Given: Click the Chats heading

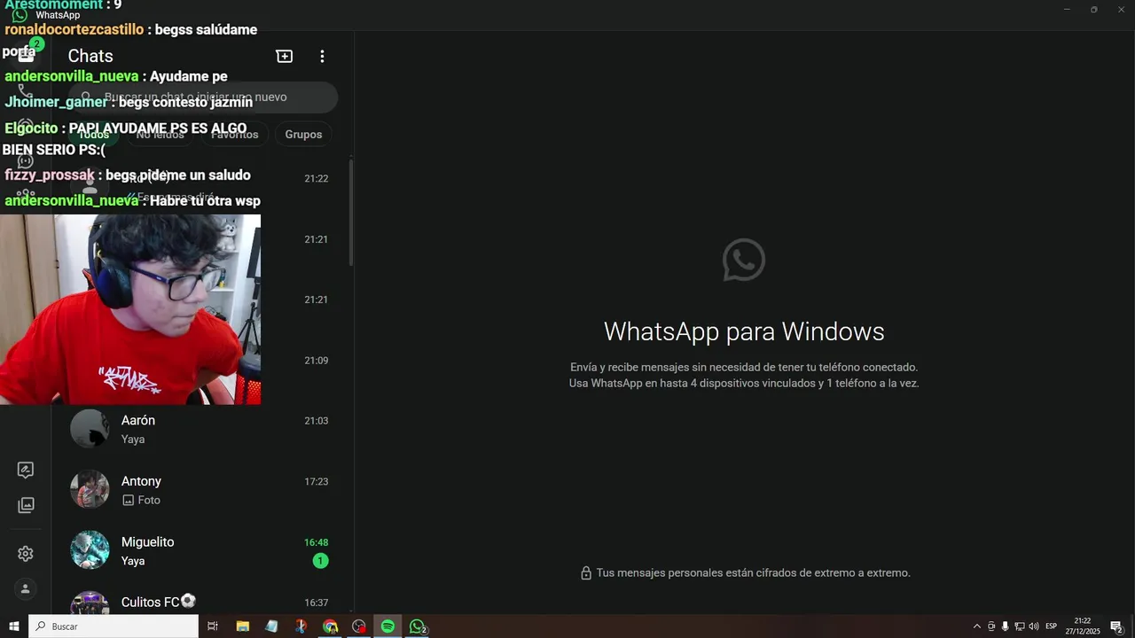Looking at the screenshot, I should point(90,56).
